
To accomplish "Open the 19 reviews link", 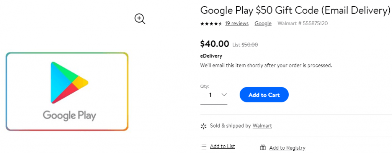I will click(x=237, y=23).
